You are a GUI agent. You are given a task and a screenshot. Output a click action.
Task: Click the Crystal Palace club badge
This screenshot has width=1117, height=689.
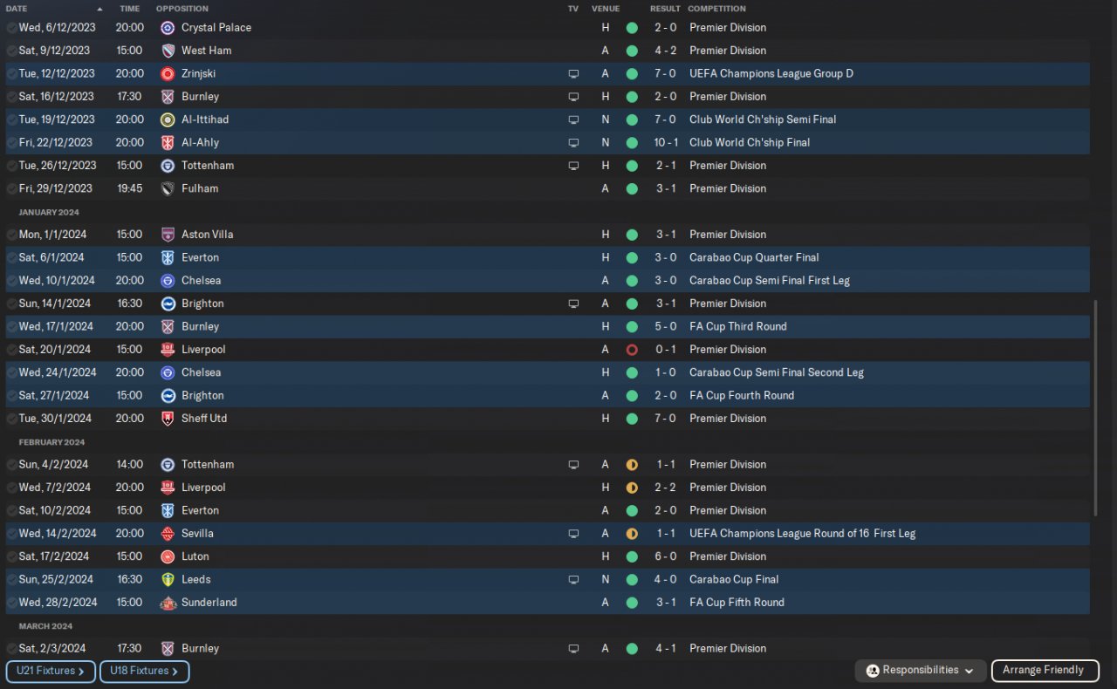point(168,28)
